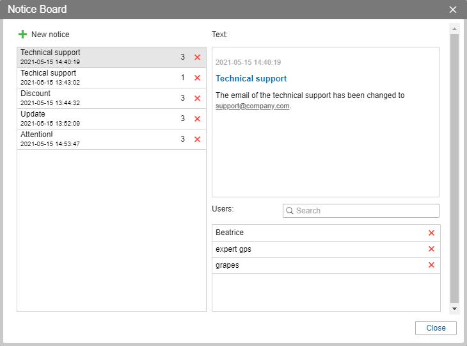467x346 pixels.
Task: Open the support@company.com email link
Action: click(x=253, y=106)
